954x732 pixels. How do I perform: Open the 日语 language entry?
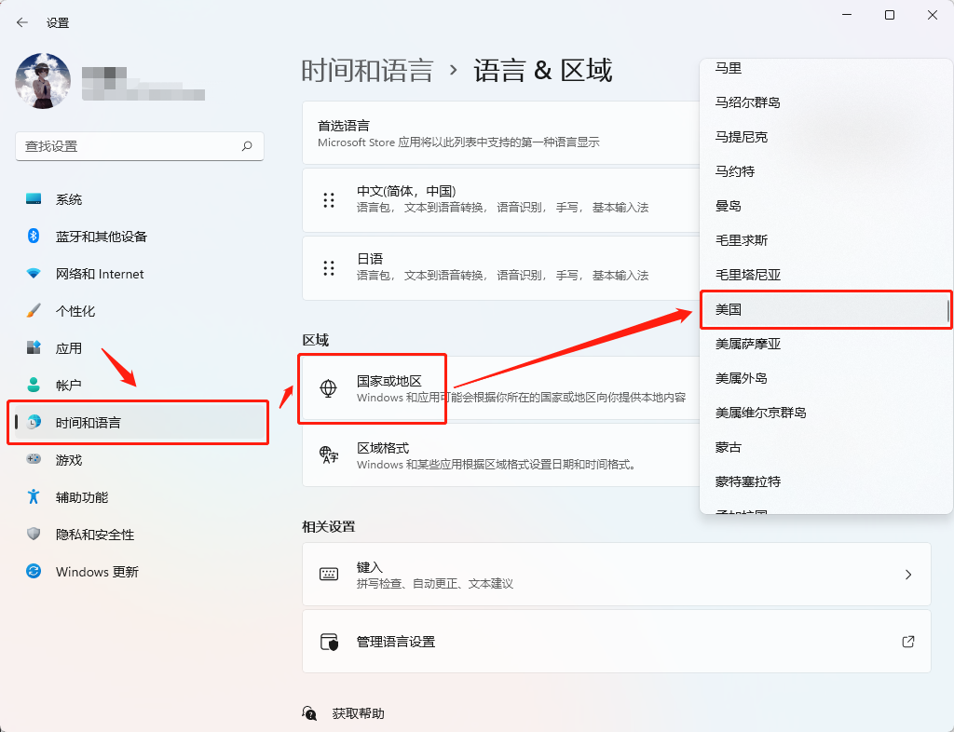500,268
